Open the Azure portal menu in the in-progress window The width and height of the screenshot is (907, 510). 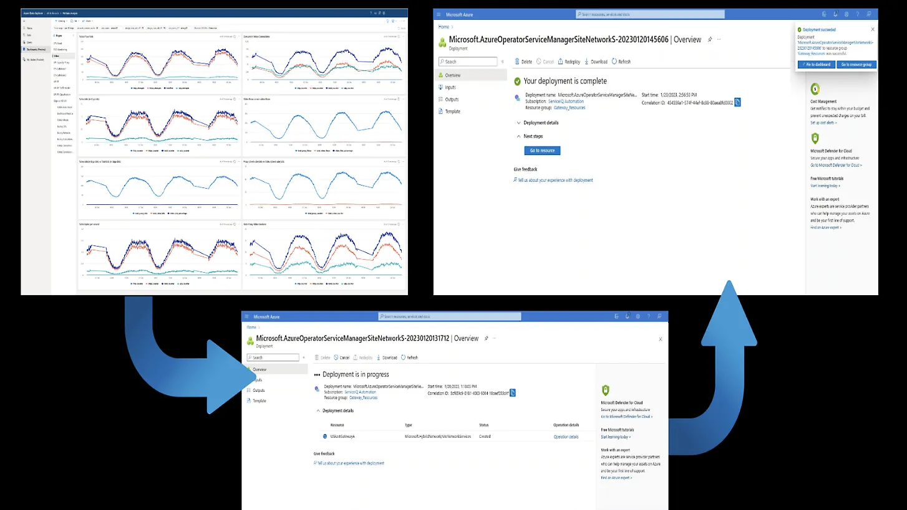[247, 316]
